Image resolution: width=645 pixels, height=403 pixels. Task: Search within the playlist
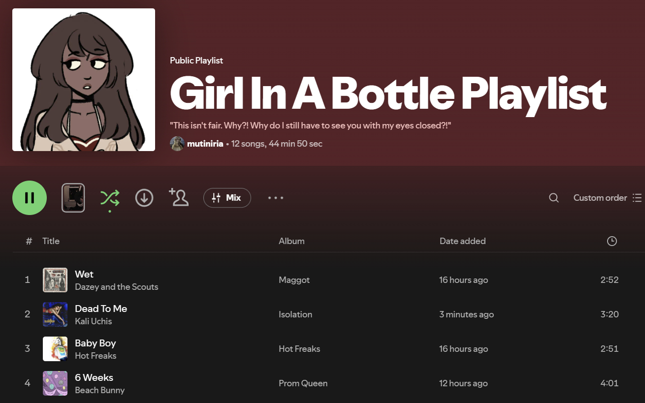click(554, 198)
